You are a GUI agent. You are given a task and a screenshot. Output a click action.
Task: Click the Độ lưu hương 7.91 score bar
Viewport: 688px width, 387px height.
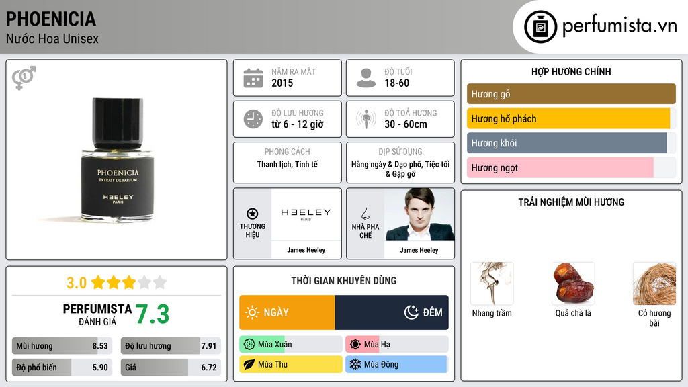pos(171,346)
